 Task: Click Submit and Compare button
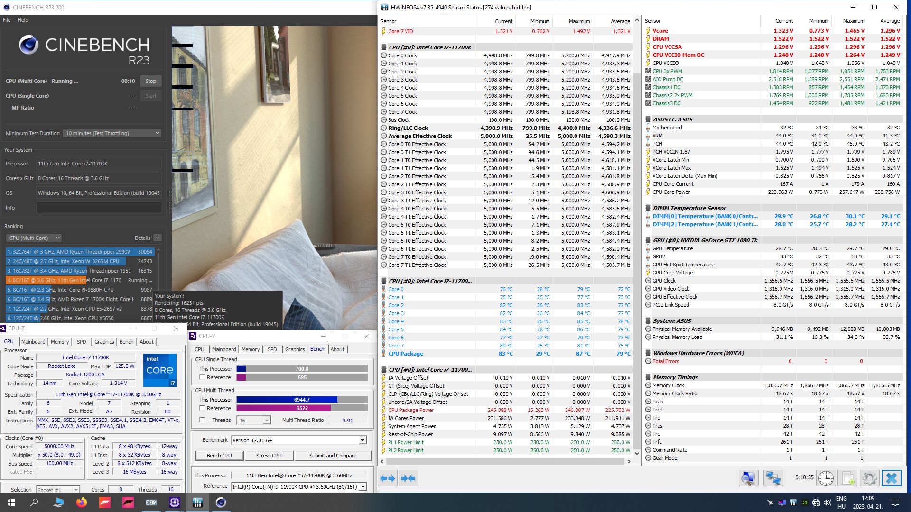[333, 456]
